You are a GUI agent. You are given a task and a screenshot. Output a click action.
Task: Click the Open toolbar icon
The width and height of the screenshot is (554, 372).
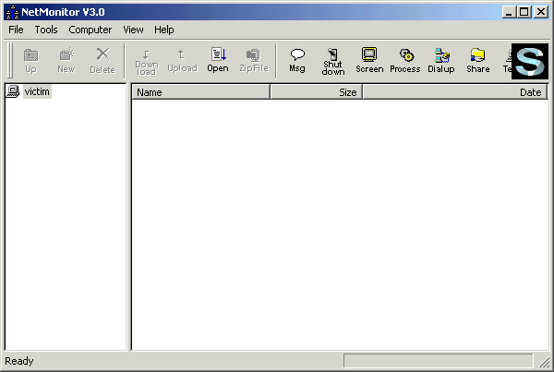tap(218, 60)
